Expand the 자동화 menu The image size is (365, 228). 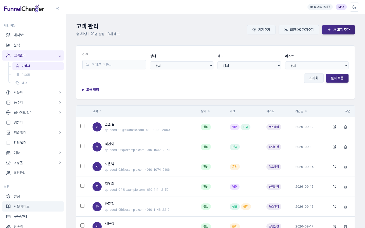pyautogui.click(x=33, y=92)
